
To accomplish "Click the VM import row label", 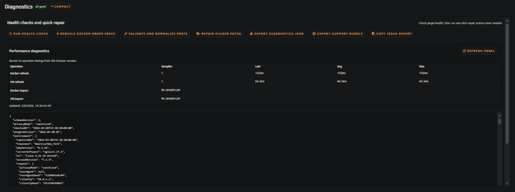I will click(x=17, y=99).
